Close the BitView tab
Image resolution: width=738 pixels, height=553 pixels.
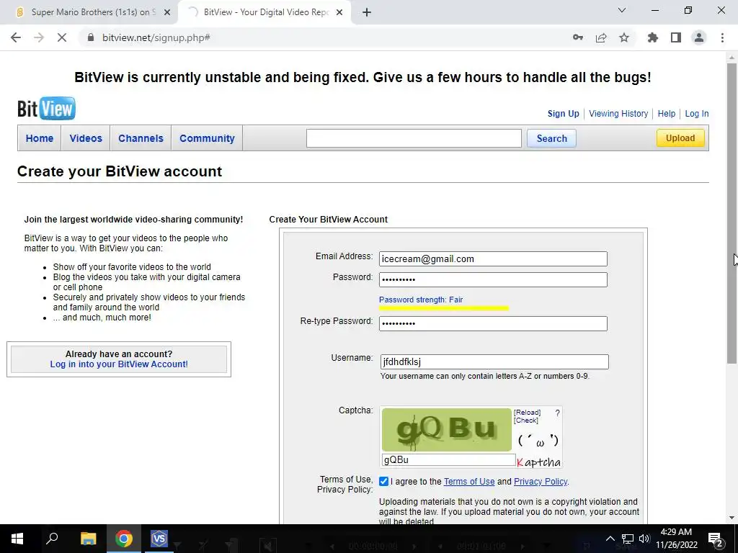pyautogui.click(x=339, y=13)
